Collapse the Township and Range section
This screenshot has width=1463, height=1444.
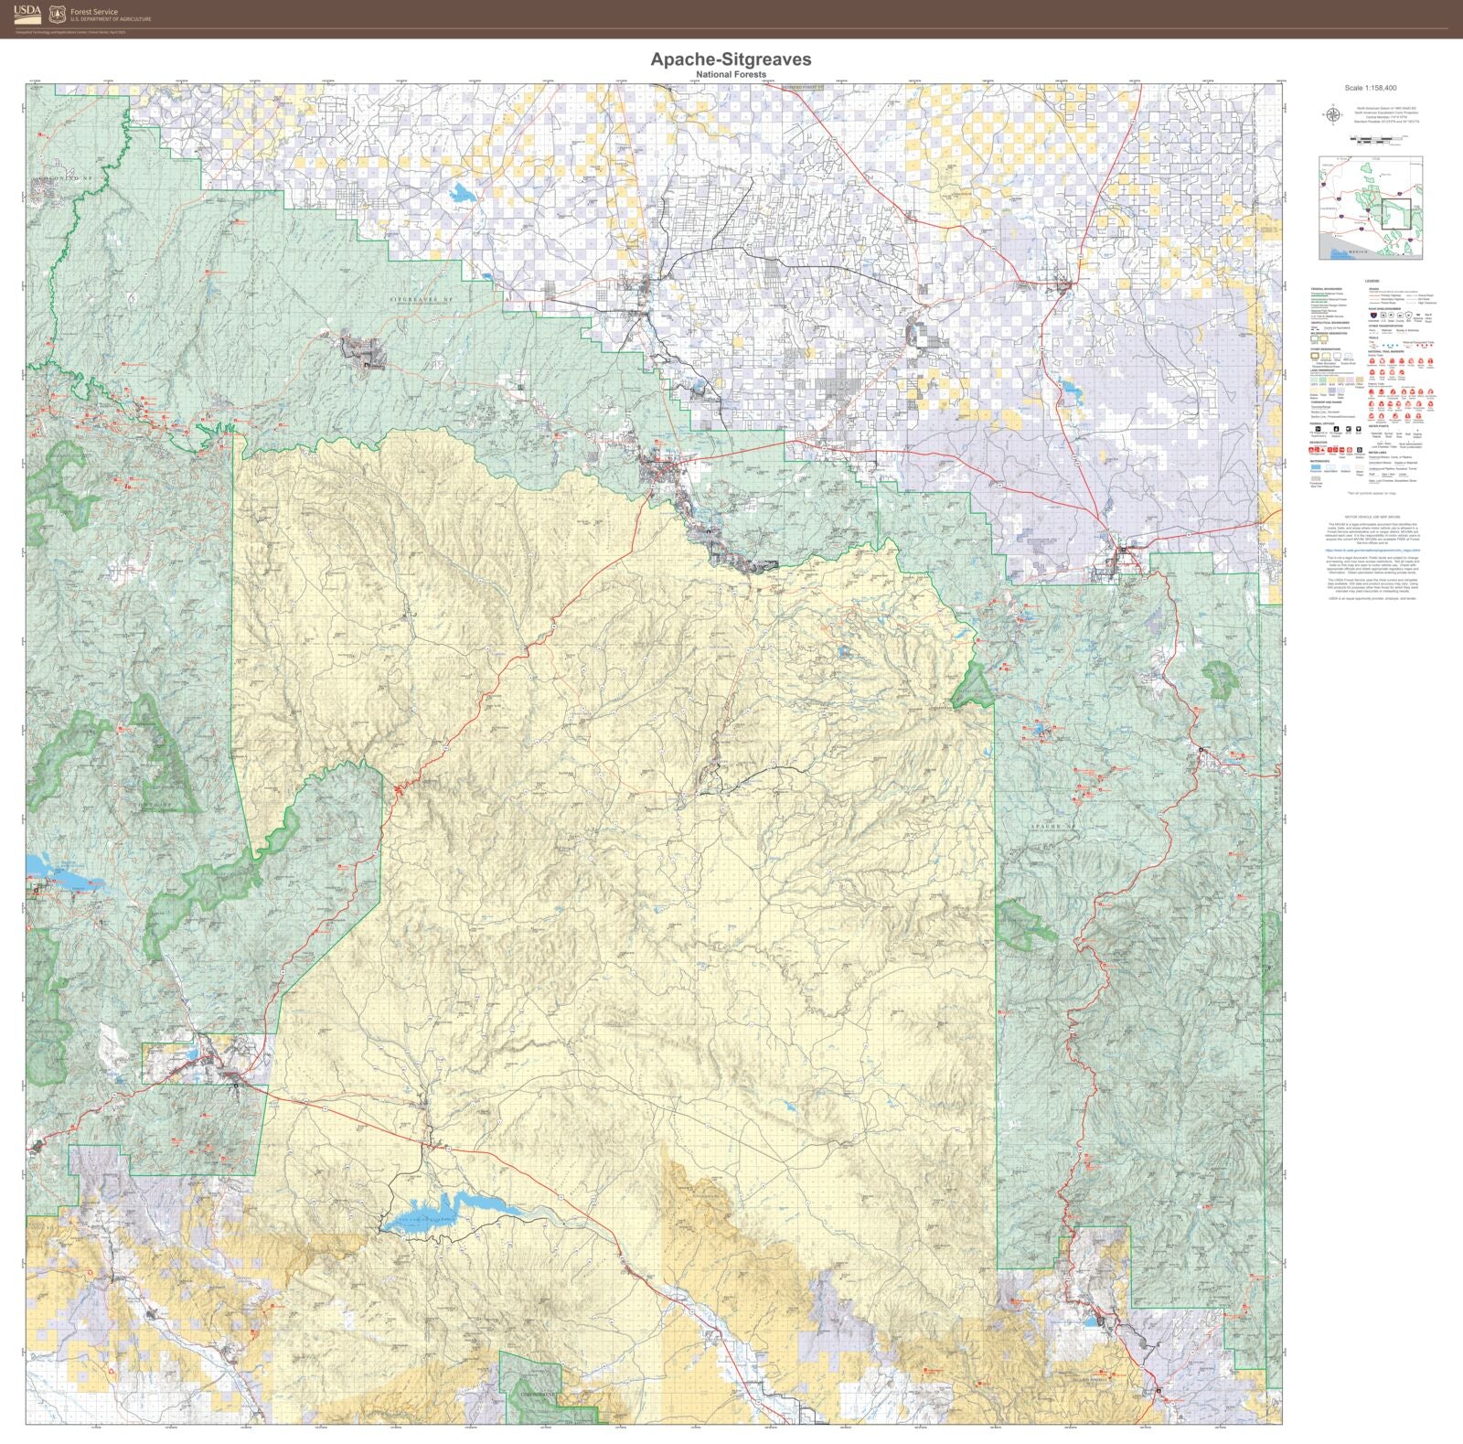pos(1327,401)
